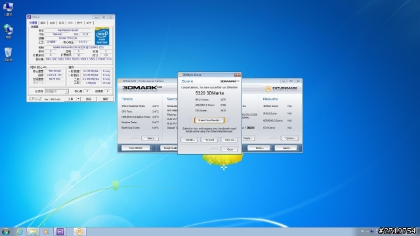Viewport: 420px width, 236px height.
Task: Click the Demo button in 3DMark06
Action: 259,147
